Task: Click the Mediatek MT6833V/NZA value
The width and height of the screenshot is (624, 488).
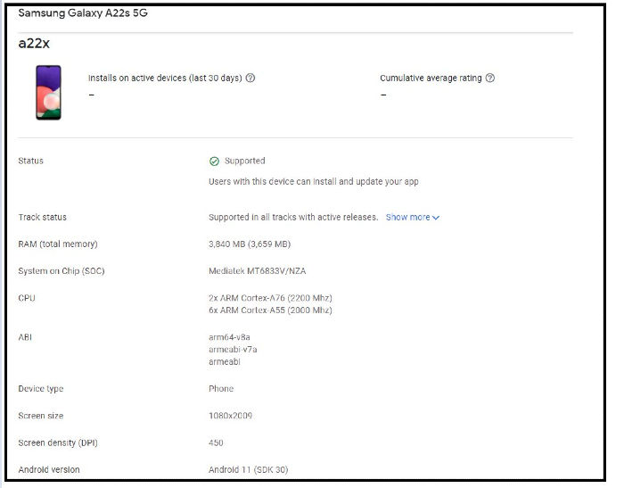Action: [x=257, y=271]
